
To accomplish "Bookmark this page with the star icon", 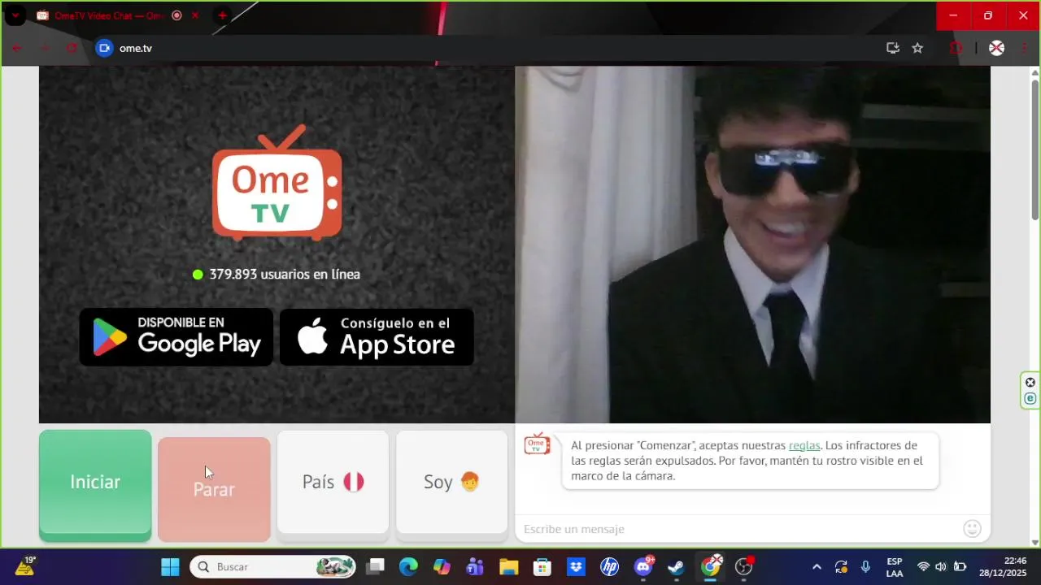I will pyautogui.click(x=917, y=48).
